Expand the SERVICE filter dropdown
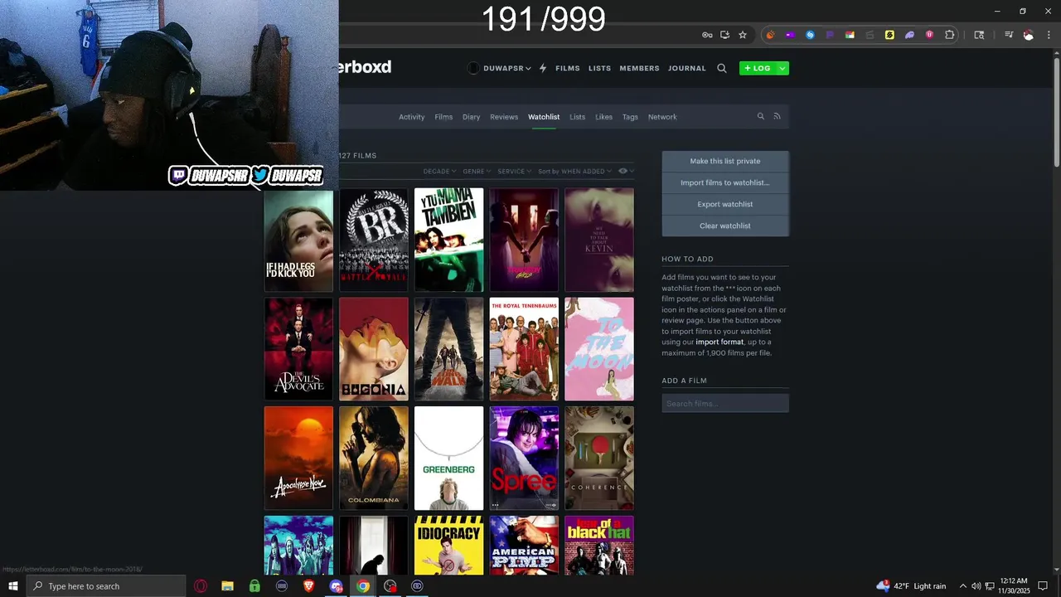The width and height of the screenshot is (1061, 597). click(514, 171)
